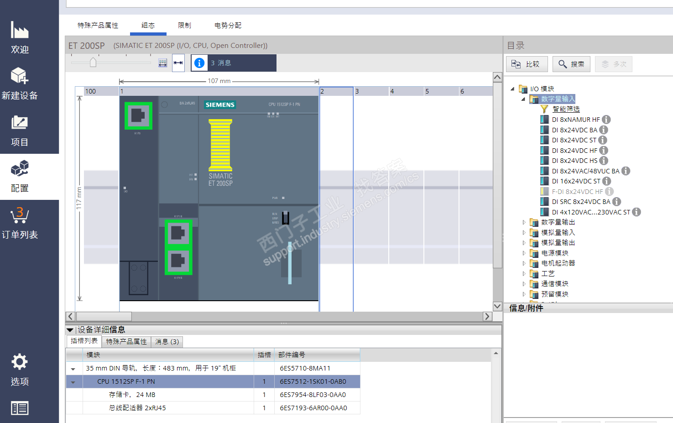Click the module icon of DI 8x24VDC HS

coord(544,161)
